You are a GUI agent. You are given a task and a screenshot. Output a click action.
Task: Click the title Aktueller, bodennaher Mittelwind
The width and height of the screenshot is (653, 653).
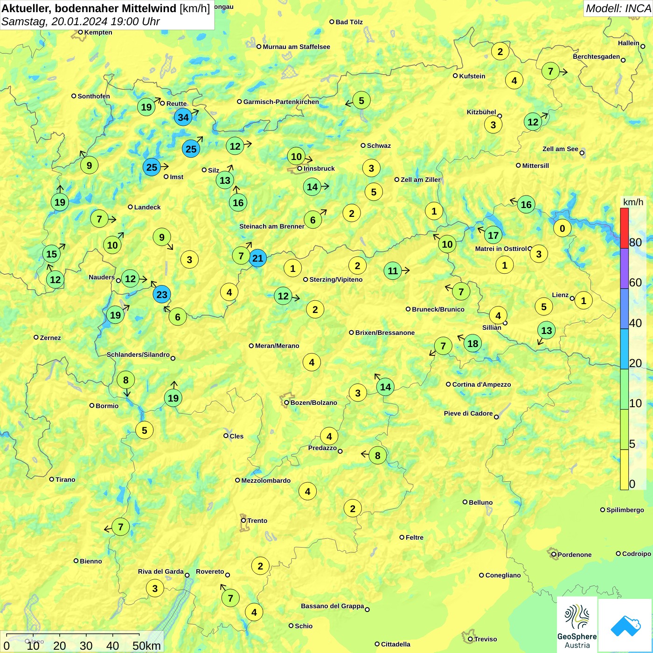click(89, 8)
